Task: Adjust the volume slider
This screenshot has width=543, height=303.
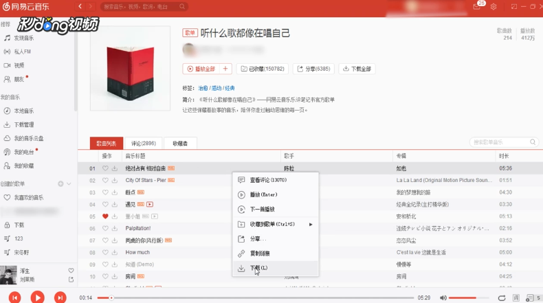Action: point(469,298)
